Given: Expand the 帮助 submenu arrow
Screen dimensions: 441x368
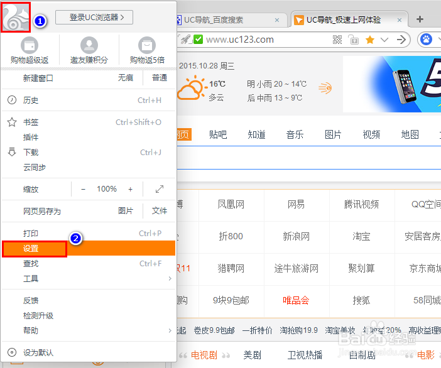Looking at the screenshot, I should pos(170,330).
